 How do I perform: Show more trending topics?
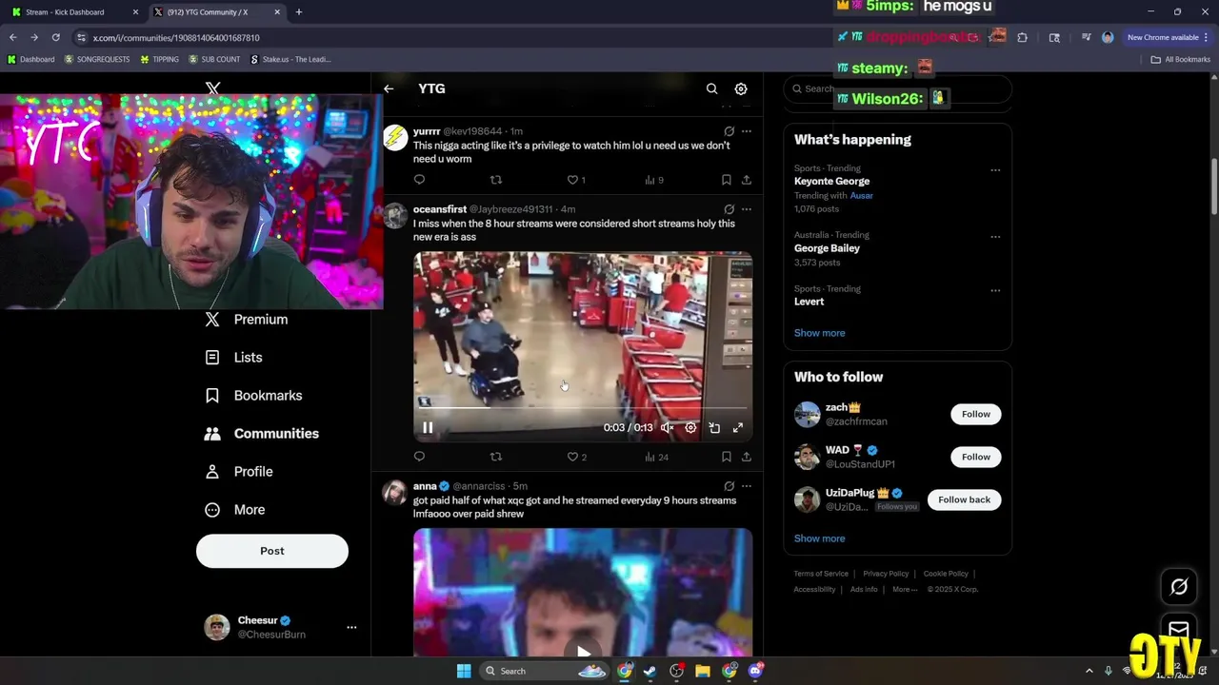click(x=819, y=333)
